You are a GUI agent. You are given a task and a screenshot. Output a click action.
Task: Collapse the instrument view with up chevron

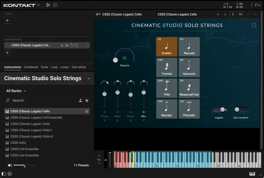248,14
